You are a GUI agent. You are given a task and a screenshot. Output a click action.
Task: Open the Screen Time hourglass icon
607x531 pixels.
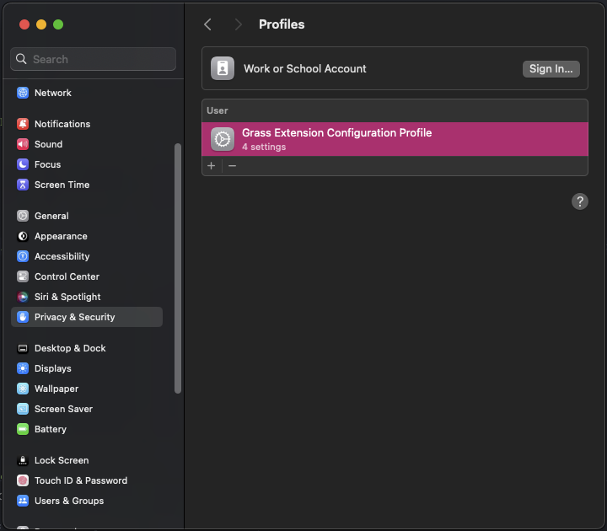click(x=23, y=185)
